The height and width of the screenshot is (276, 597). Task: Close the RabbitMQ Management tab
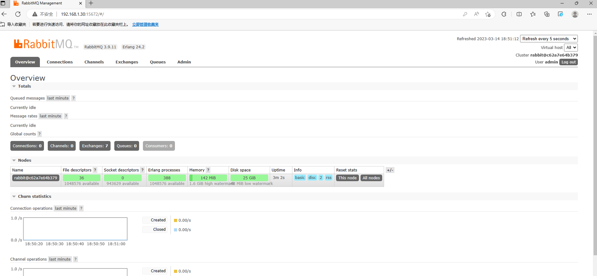coord(80,3)
